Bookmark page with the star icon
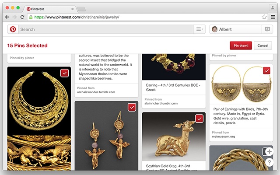 tap(264, 17)
